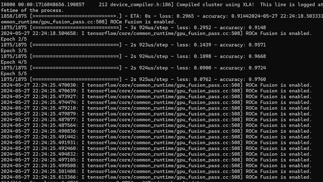Image resolution: width=323 pixels, height=182 pixels.
Task: Click the "Epoch 4/5" text line
Action: pyautogui.click(x=13, y=62)
